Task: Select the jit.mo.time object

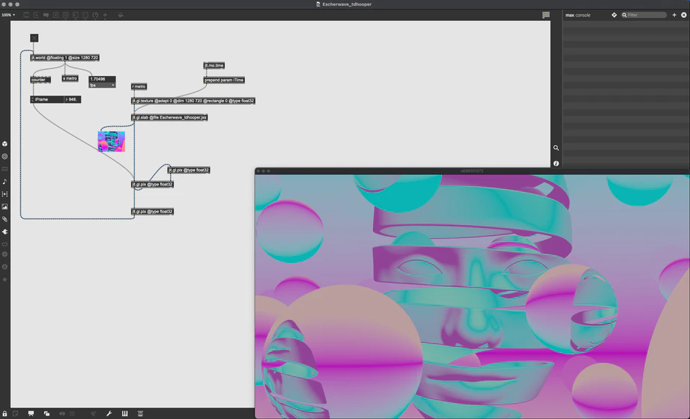Action: click(x=214, y=65)
